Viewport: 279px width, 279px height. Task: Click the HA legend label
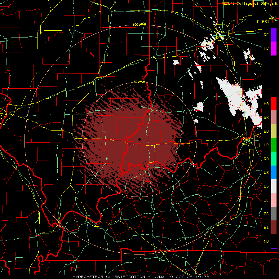266,104
